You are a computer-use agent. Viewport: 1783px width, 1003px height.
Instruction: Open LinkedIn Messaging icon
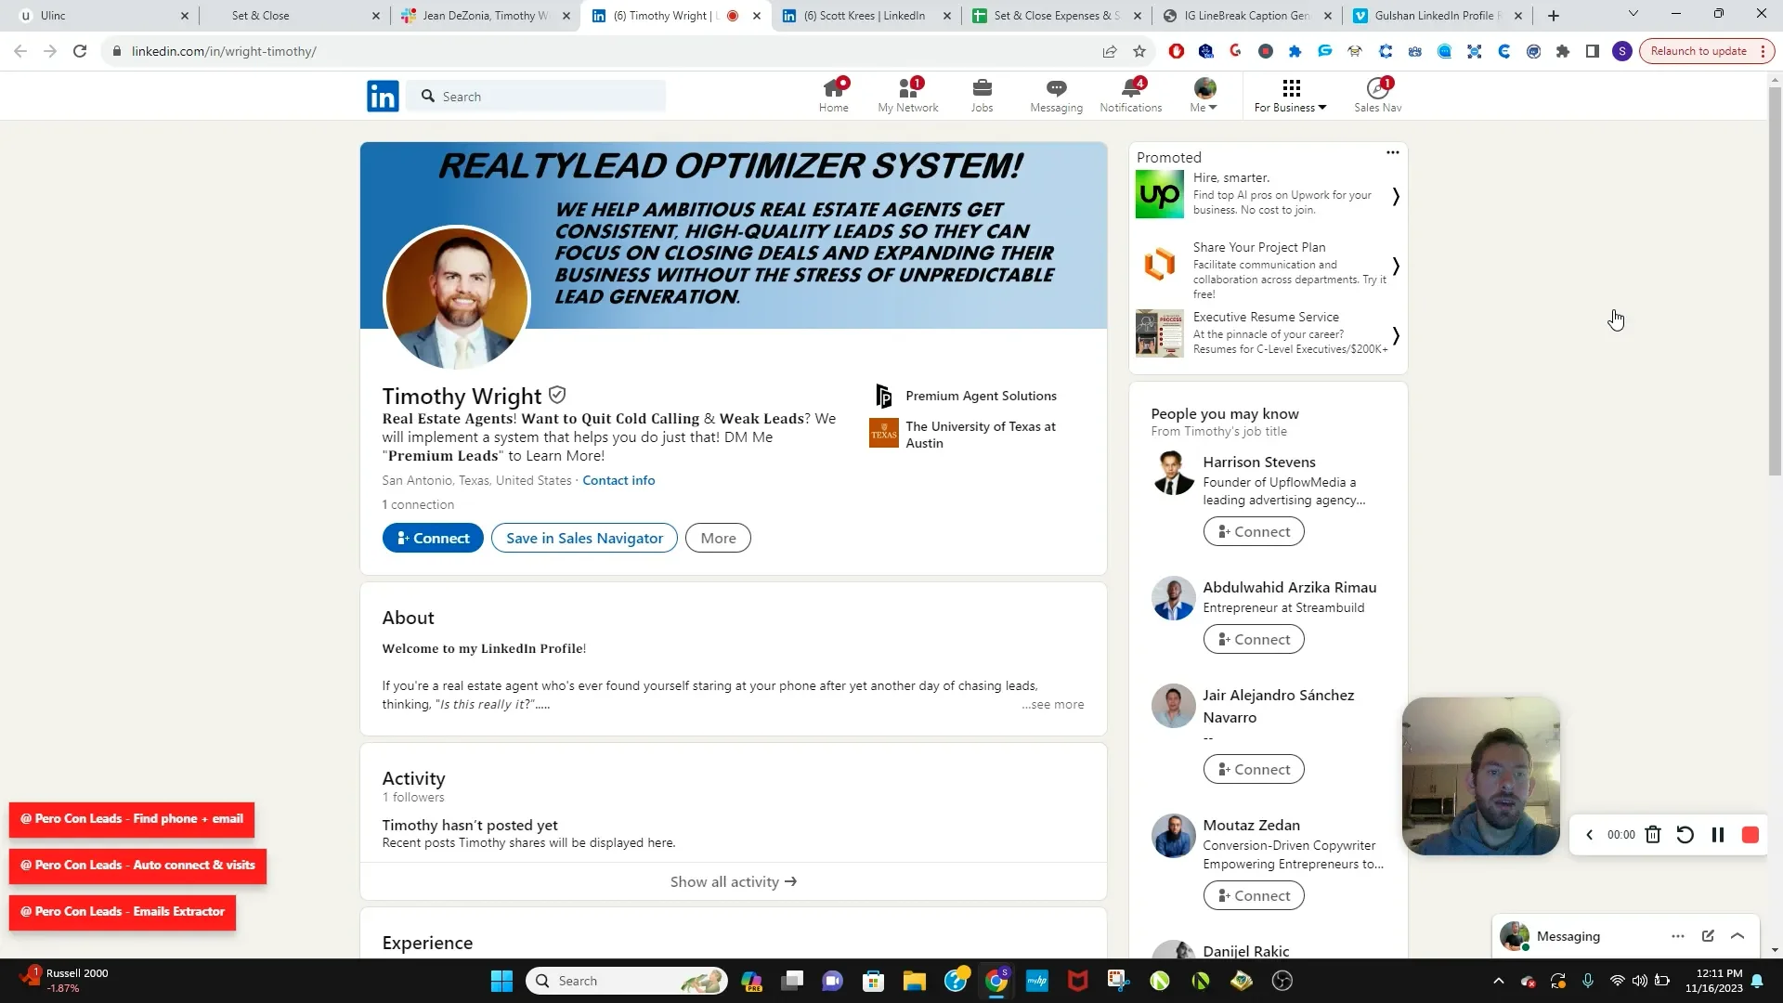tap(1055, 93)
